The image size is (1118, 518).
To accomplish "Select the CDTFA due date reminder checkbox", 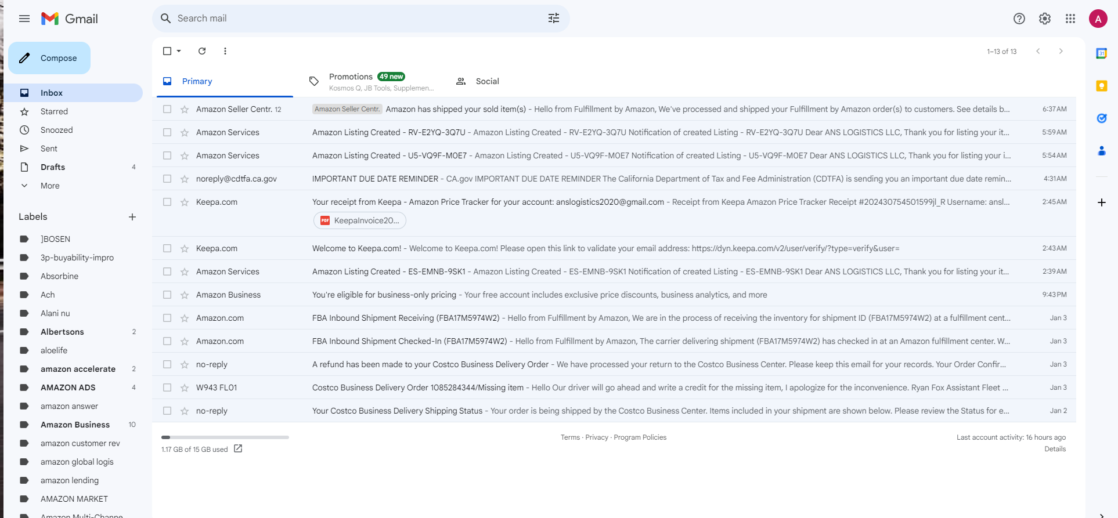I will (x=167, y=179).
